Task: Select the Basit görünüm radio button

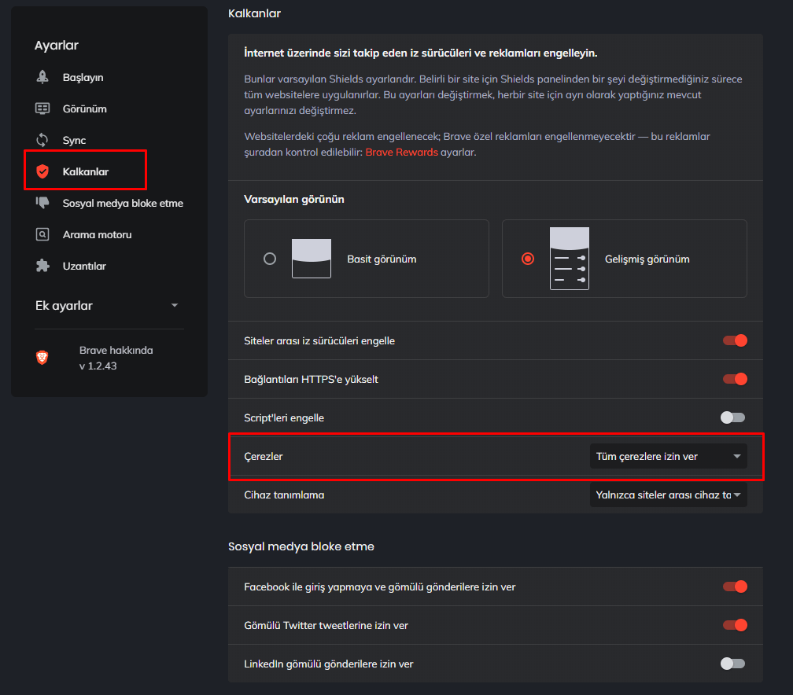Action: pos(269,258)
